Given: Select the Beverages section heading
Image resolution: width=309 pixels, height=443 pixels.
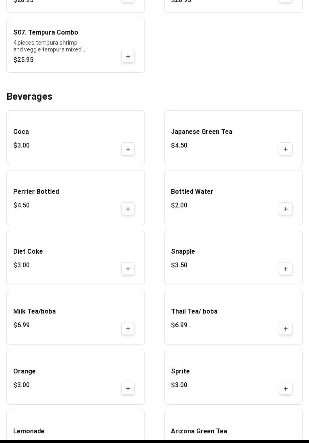Looking at the screenshot, I should (x=30, y=96).
